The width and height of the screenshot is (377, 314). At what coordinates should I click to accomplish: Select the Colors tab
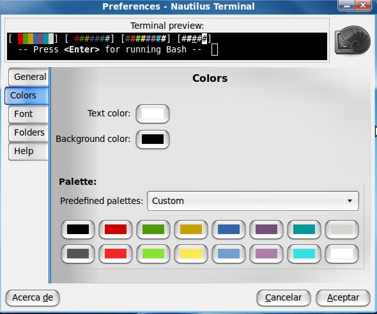tap(26, 95)
